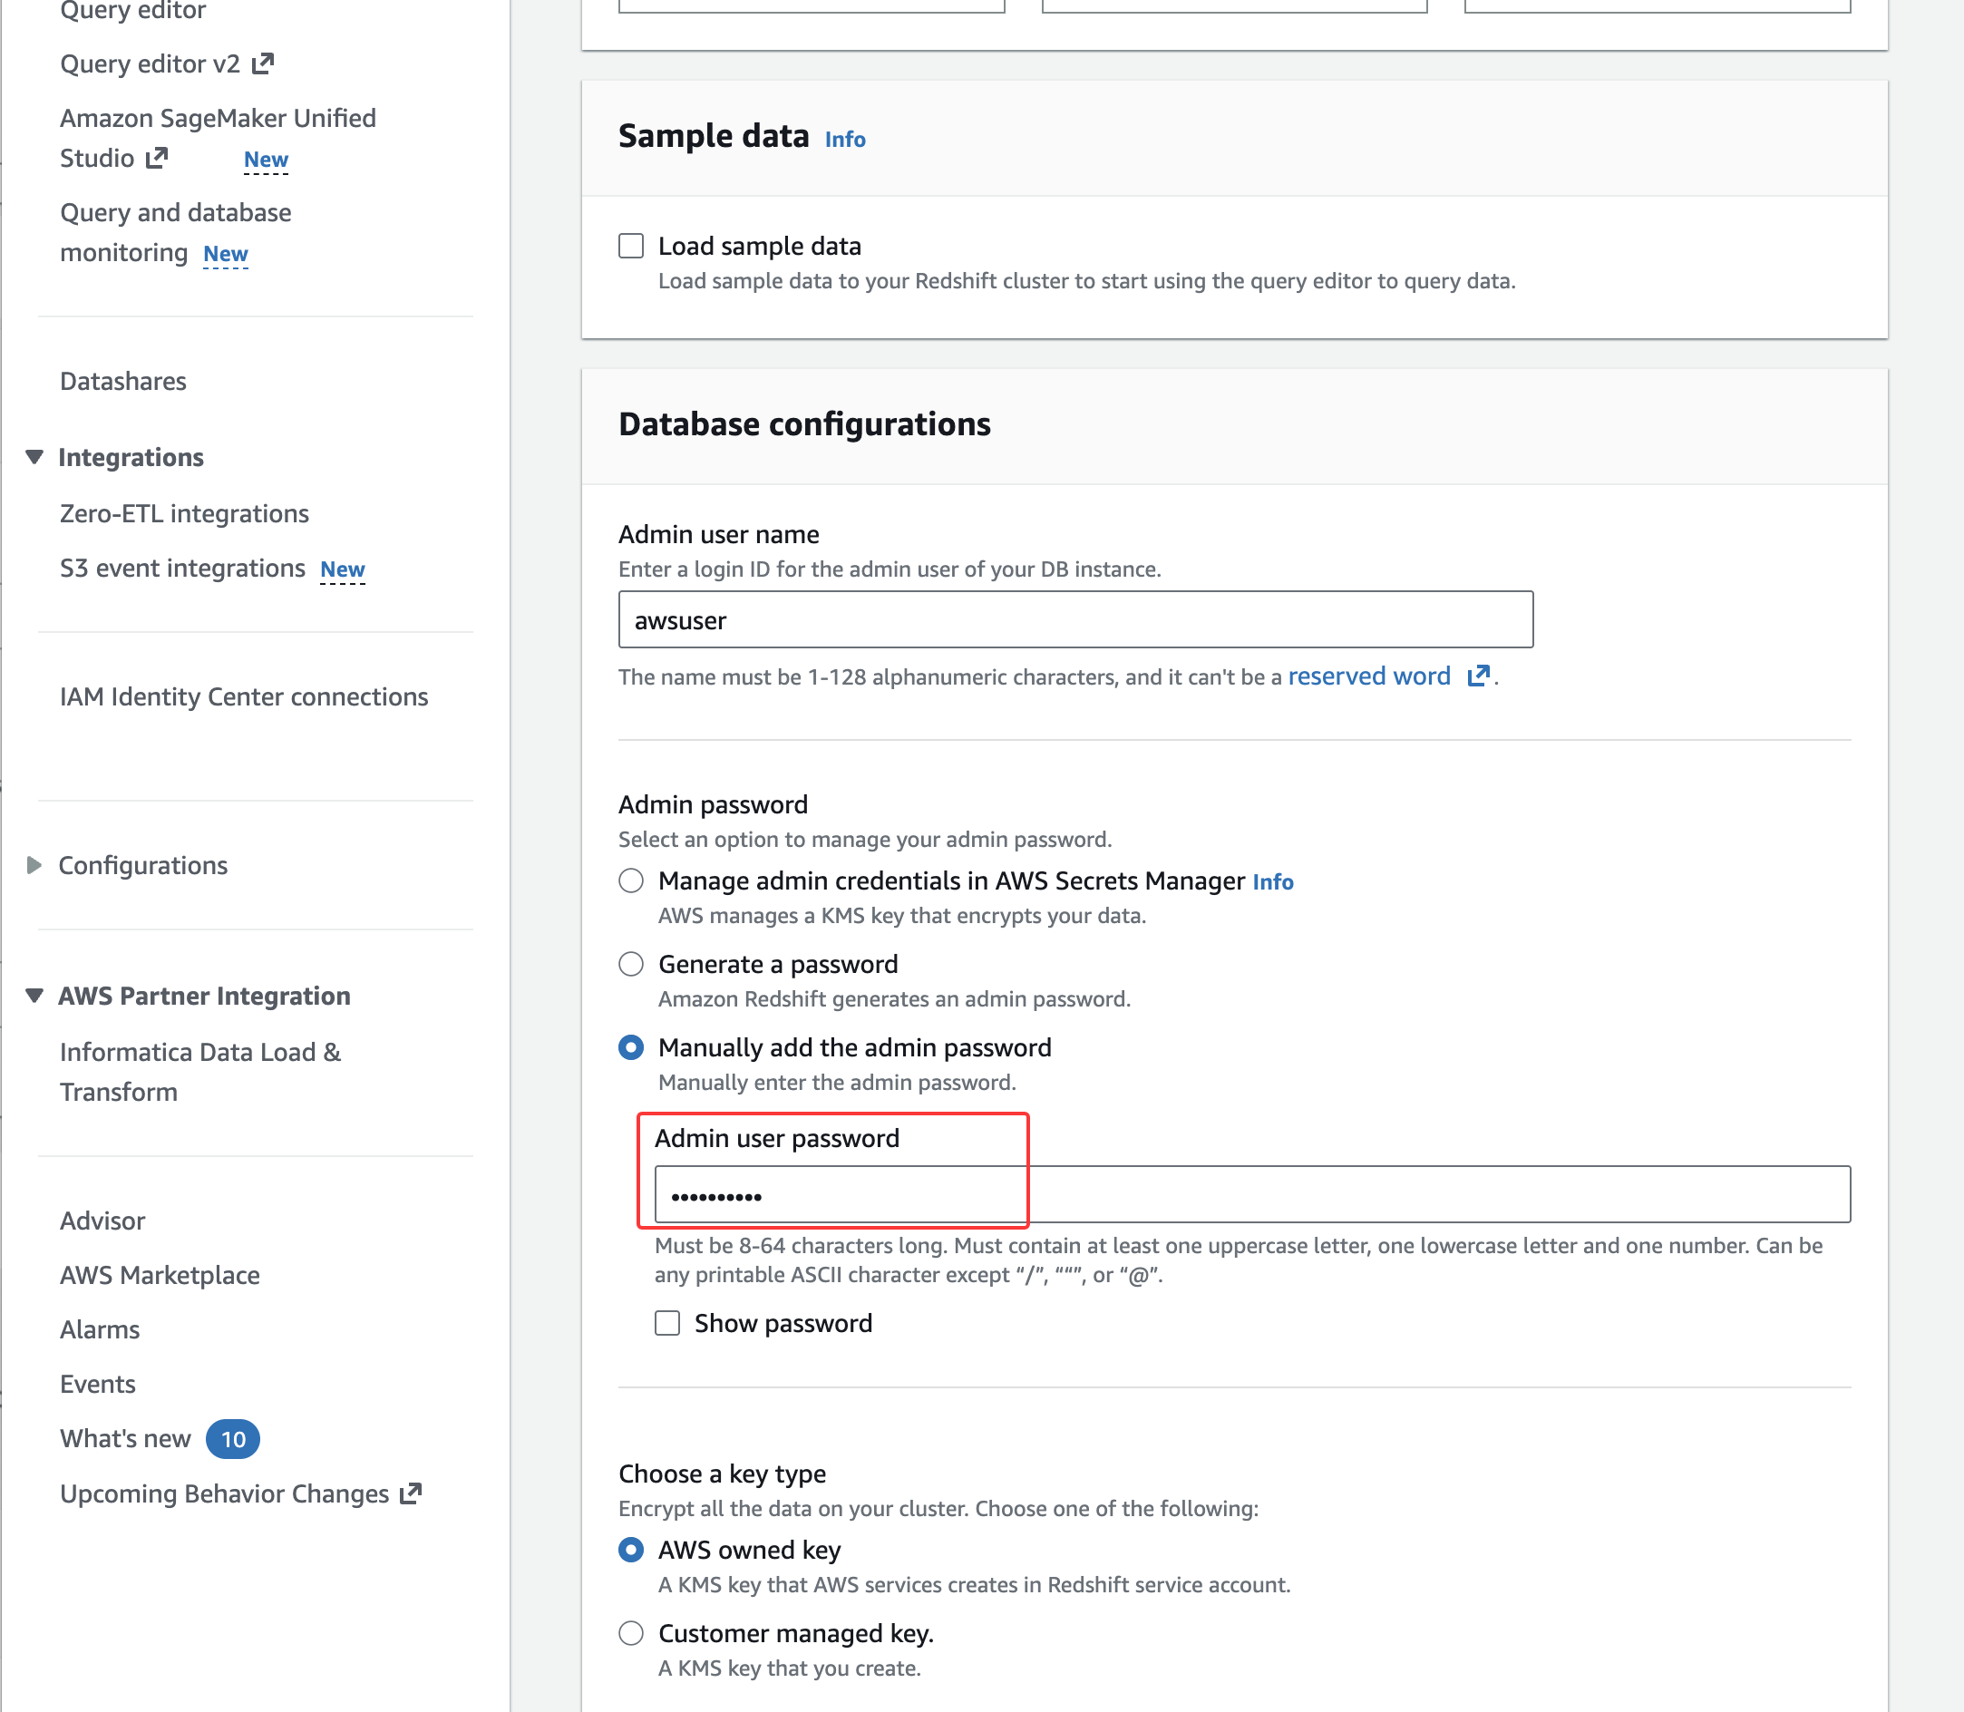1964x1712 pixels.
Task: Collapse the AWS Partner Integration section
Action: (x=34, y=996)
